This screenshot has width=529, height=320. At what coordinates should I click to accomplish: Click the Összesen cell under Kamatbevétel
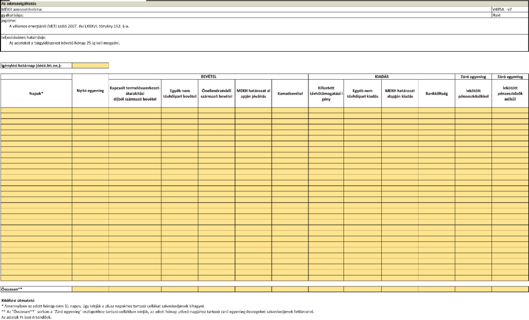pyautogui.click(x=290, y=289)
